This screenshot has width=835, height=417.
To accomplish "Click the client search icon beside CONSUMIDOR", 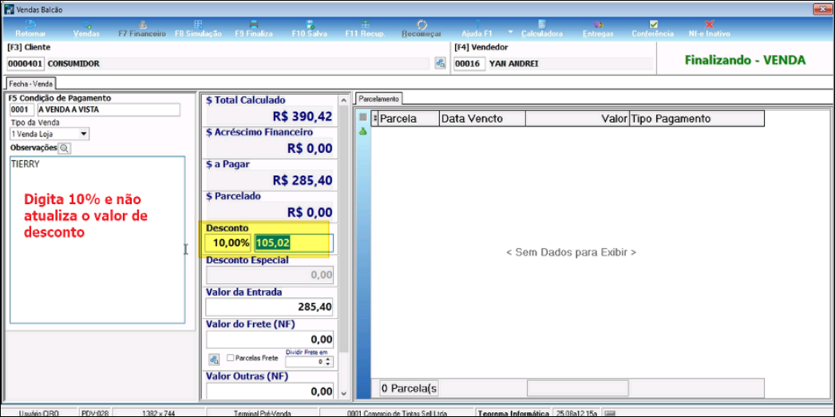I will pyautogui.click(x=440, y=64).
